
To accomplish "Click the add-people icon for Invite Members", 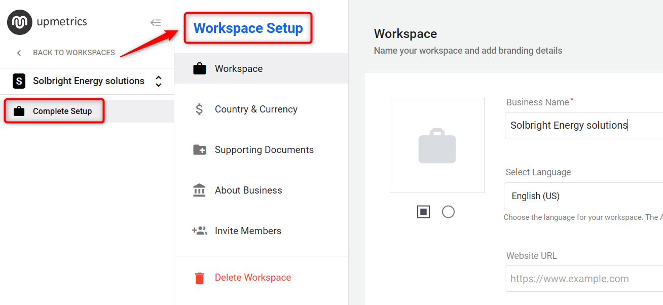I will [199, 231].
